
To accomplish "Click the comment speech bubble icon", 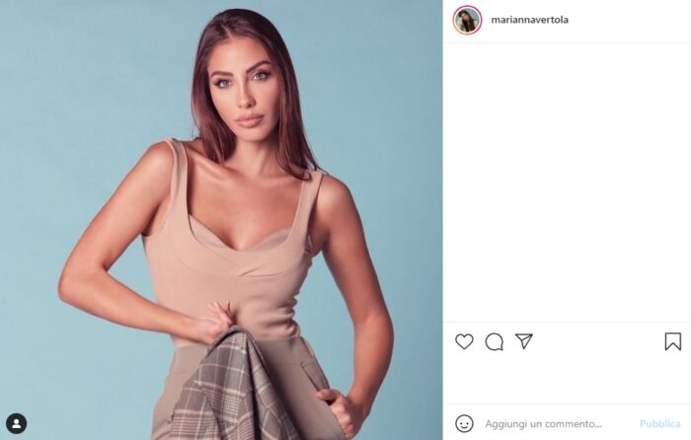I will 495,341.
